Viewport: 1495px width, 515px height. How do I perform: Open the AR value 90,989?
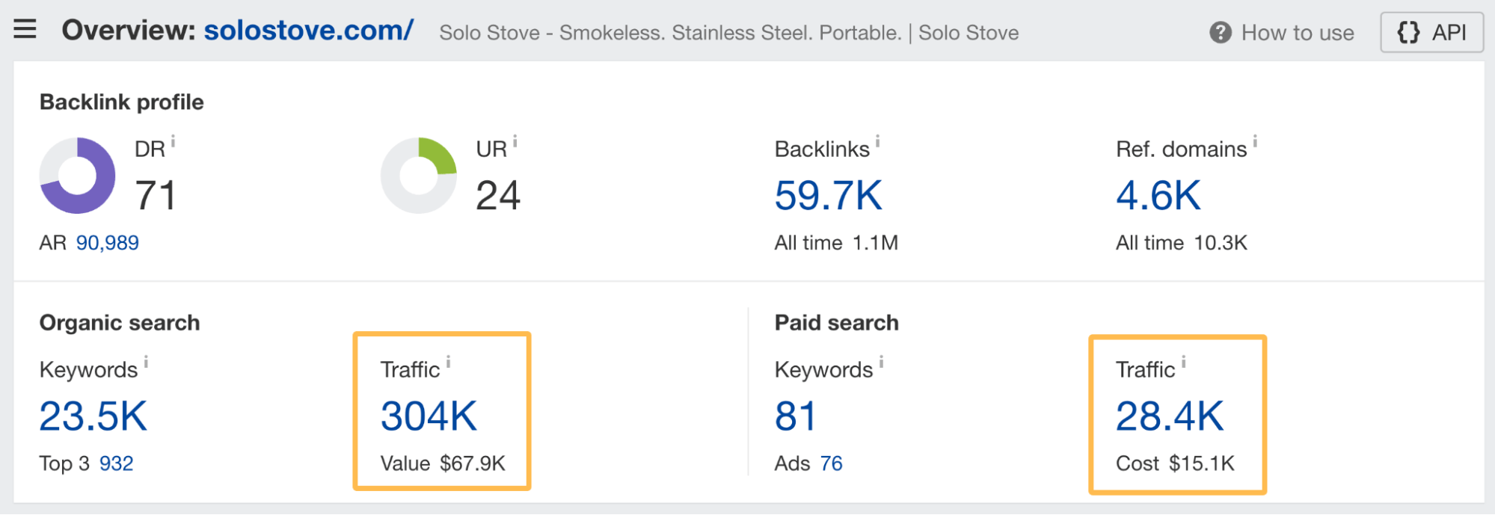pos(108,243)
